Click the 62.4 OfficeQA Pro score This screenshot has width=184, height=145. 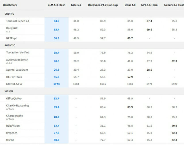(56, 98)
